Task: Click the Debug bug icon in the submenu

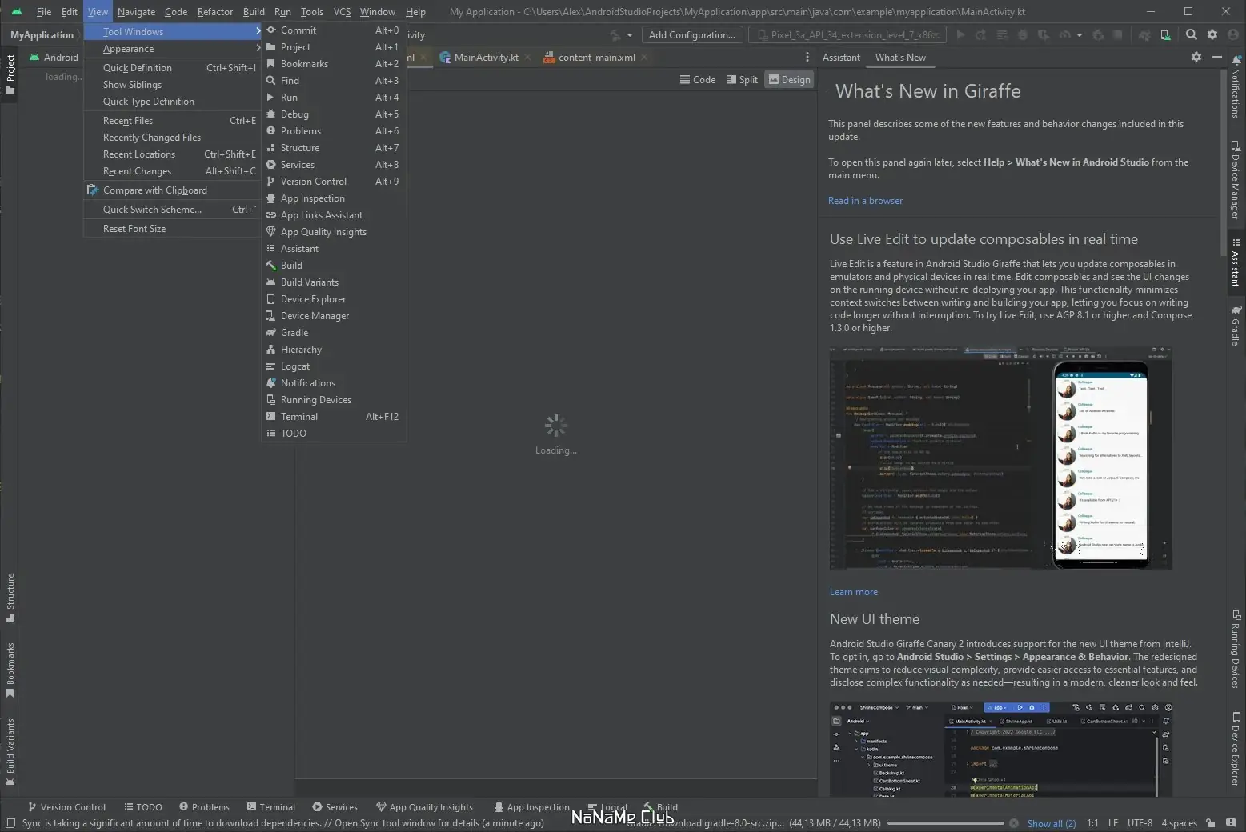Action: [271, 114]
